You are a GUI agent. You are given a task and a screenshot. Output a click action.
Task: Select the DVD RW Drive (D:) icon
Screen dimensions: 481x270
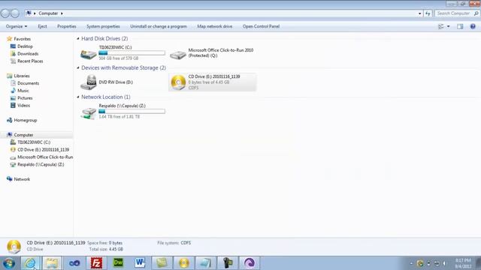point(89,82)
